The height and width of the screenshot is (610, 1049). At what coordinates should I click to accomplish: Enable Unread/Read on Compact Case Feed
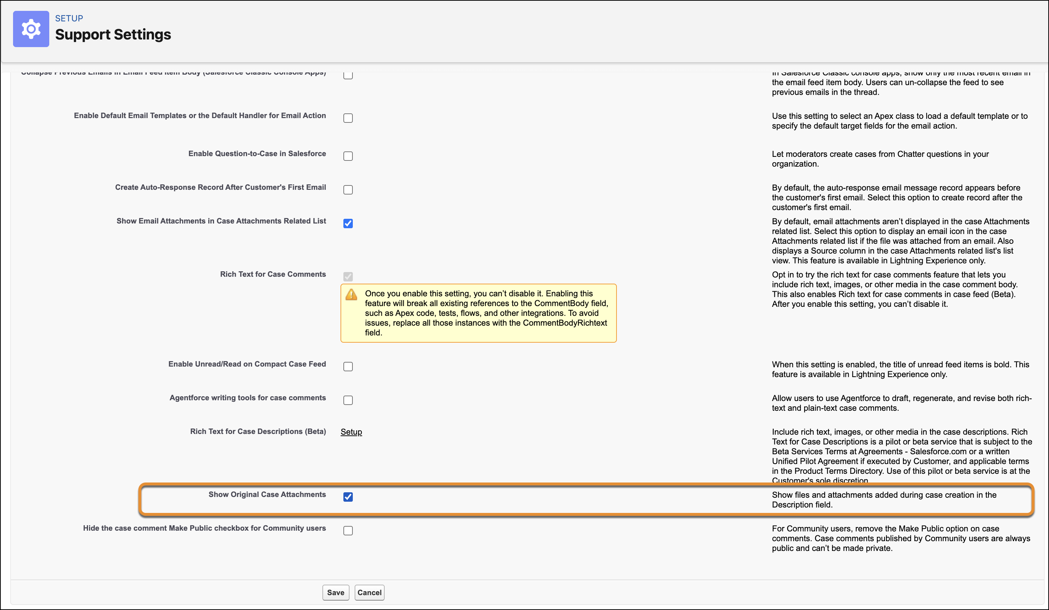coord(348,367)
